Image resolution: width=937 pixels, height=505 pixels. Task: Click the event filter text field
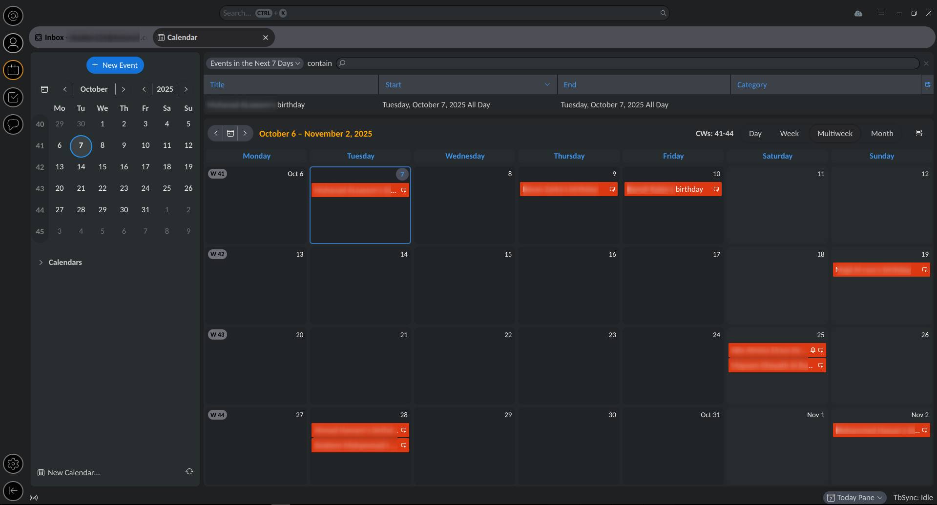click(628, 63)
